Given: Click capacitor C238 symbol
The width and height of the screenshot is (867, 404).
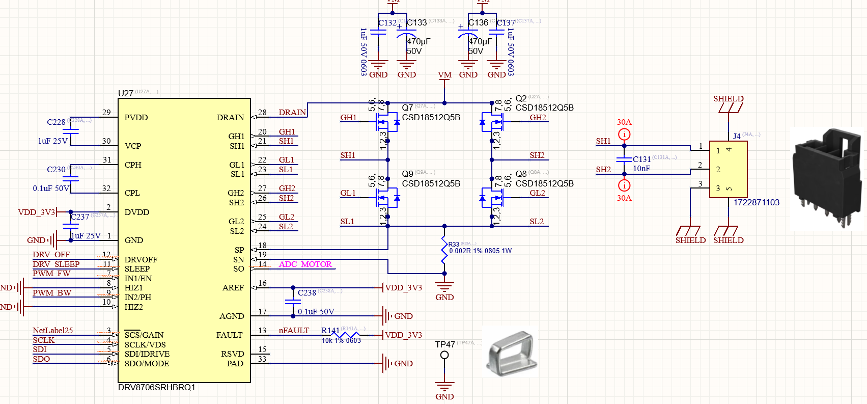Looking at the screenshot, I should 293,302.
